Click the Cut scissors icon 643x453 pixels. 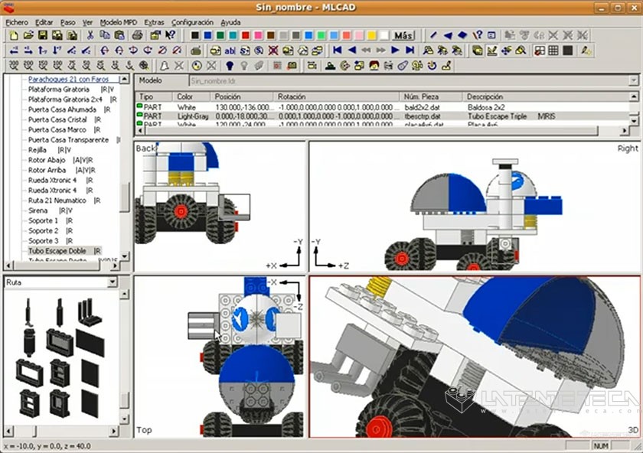coord(90,35)
